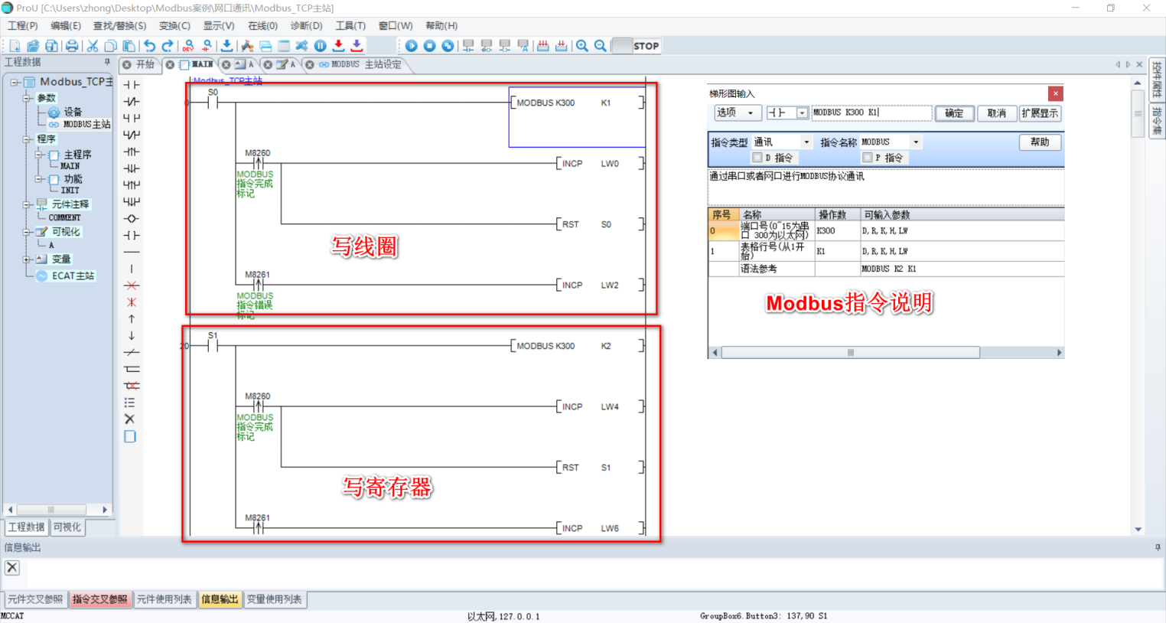This screenshot has width=1166, height=623.
Task: Copy with the copy toolbar icon
Action: pos(111,46)
